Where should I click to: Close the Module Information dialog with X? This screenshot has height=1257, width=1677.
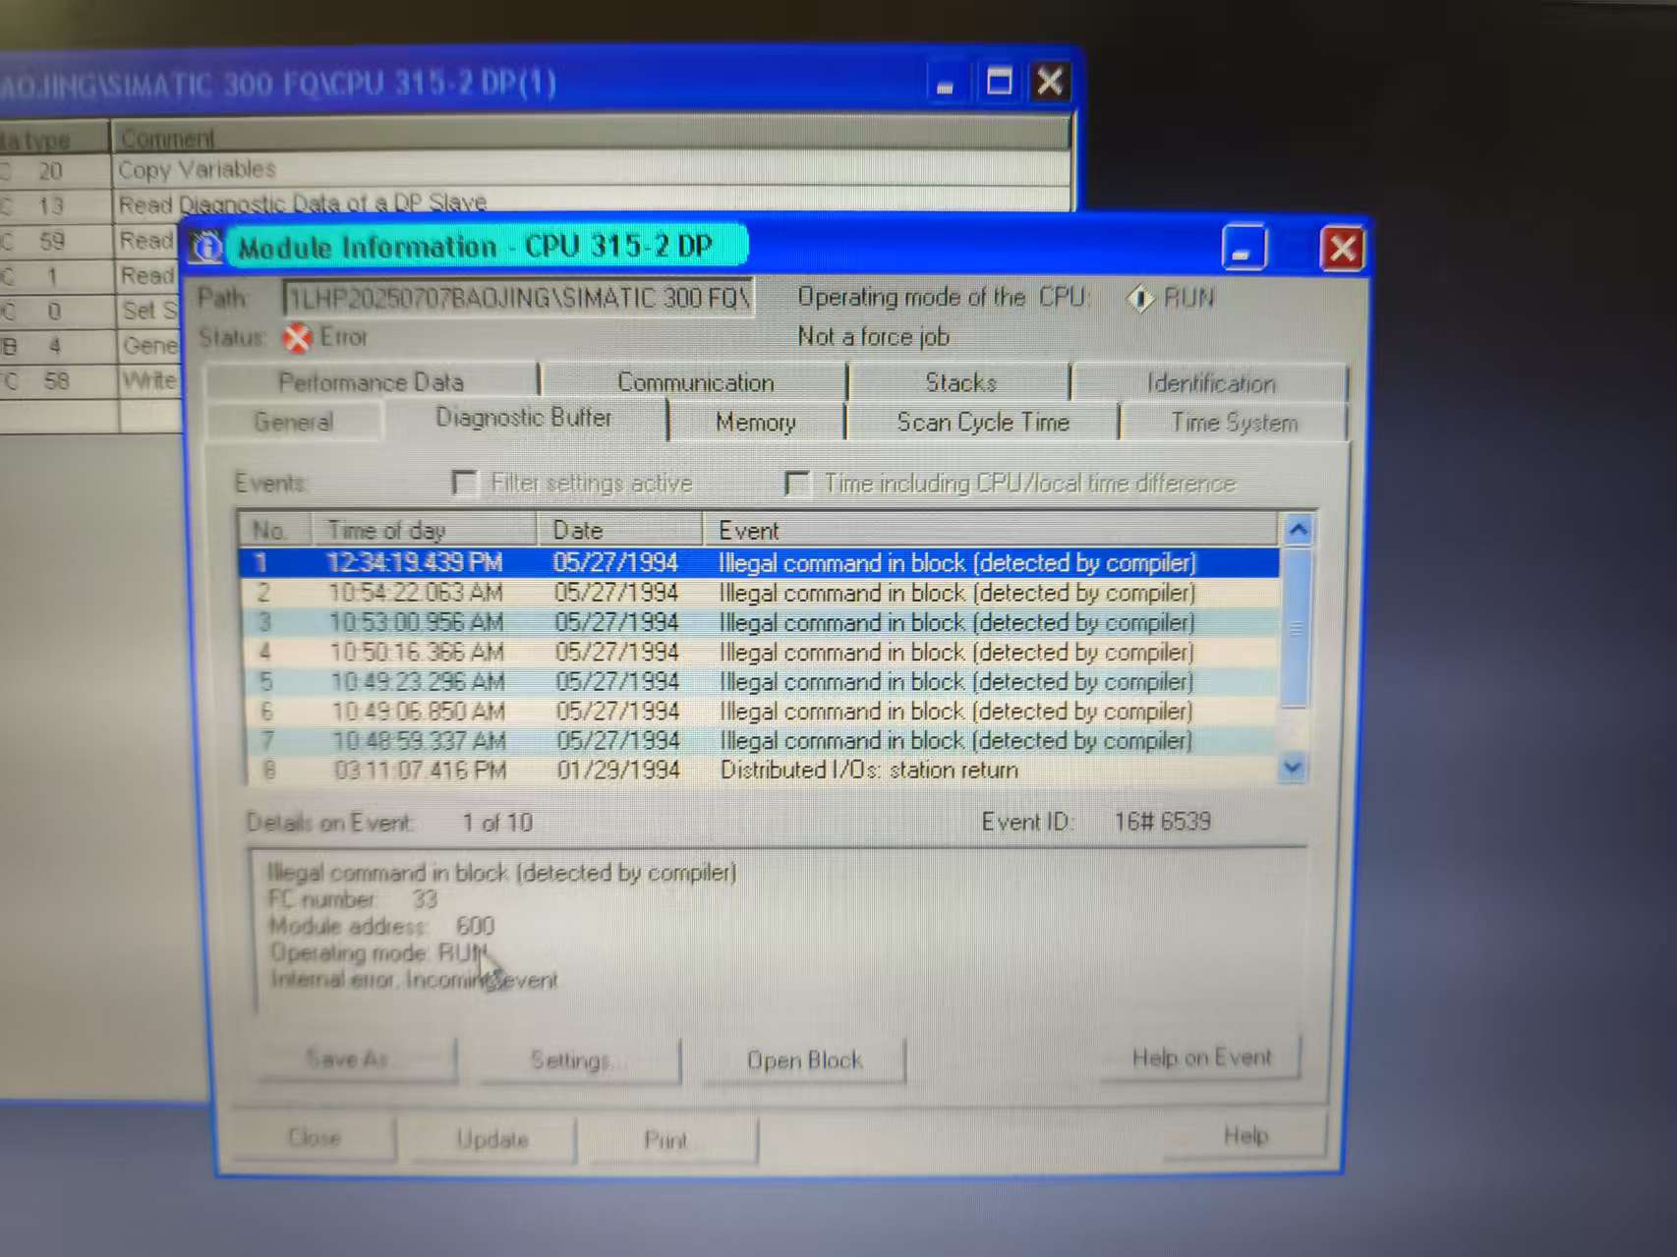1343,249
